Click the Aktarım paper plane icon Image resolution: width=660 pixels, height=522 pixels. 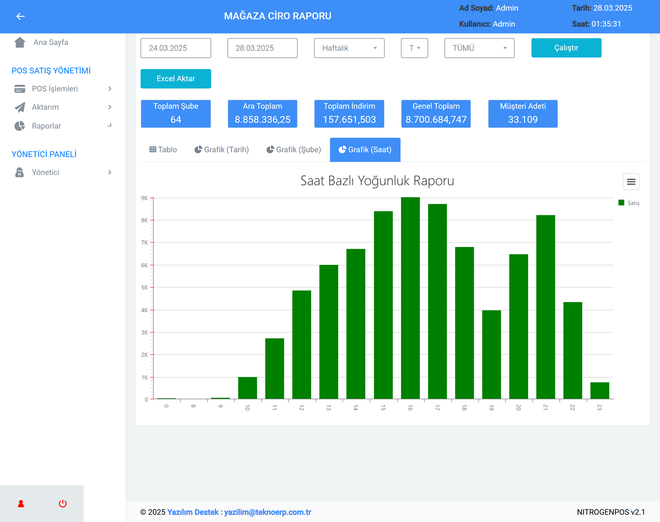click(20, 107)
